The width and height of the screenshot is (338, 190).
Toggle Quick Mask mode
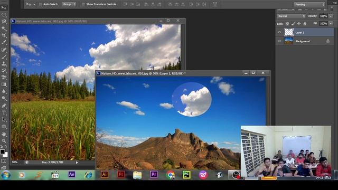click(x=4, y=161)
